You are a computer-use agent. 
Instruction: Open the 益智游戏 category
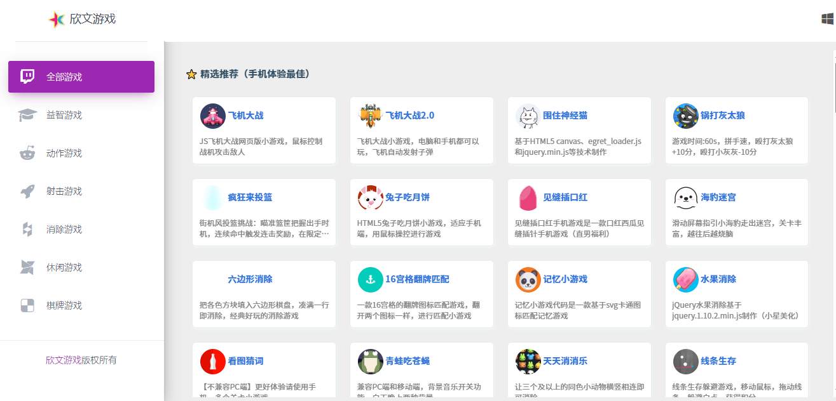coord(81,115)
